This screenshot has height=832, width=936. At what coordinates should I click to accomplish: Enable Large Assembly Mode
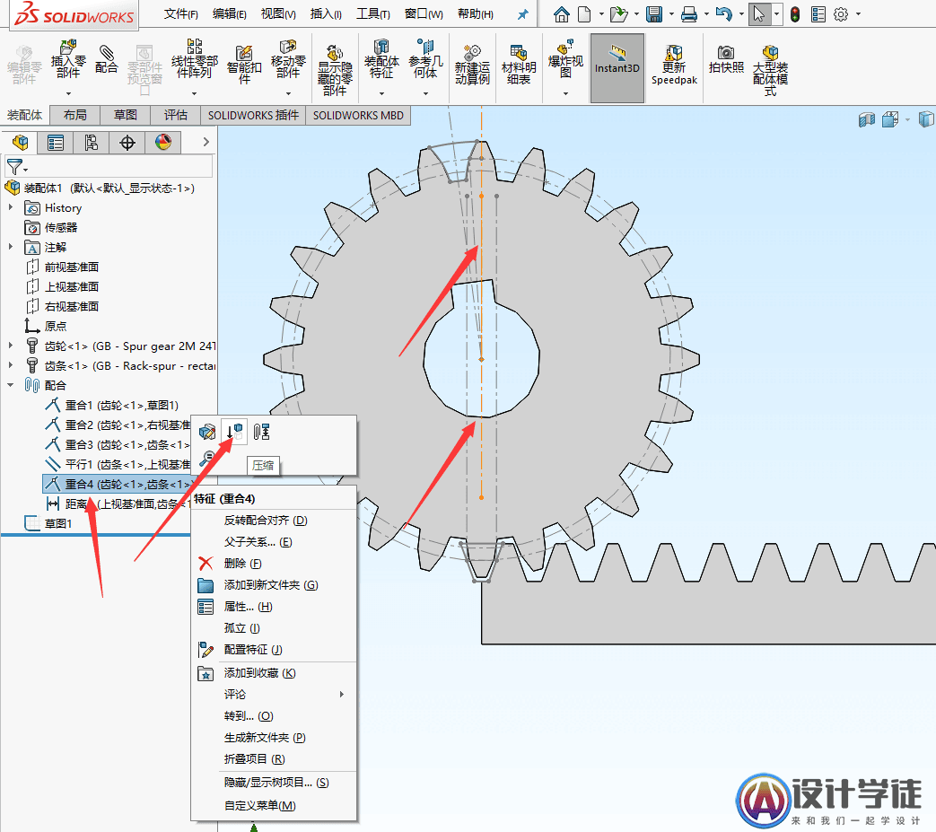pyautogui.click(x=771, y=70)
